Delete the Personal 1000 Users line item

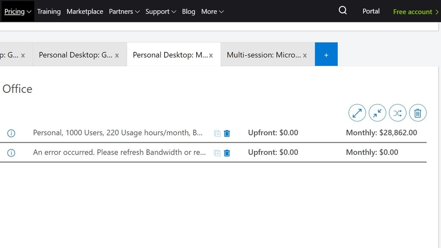(x=227, y=134)
